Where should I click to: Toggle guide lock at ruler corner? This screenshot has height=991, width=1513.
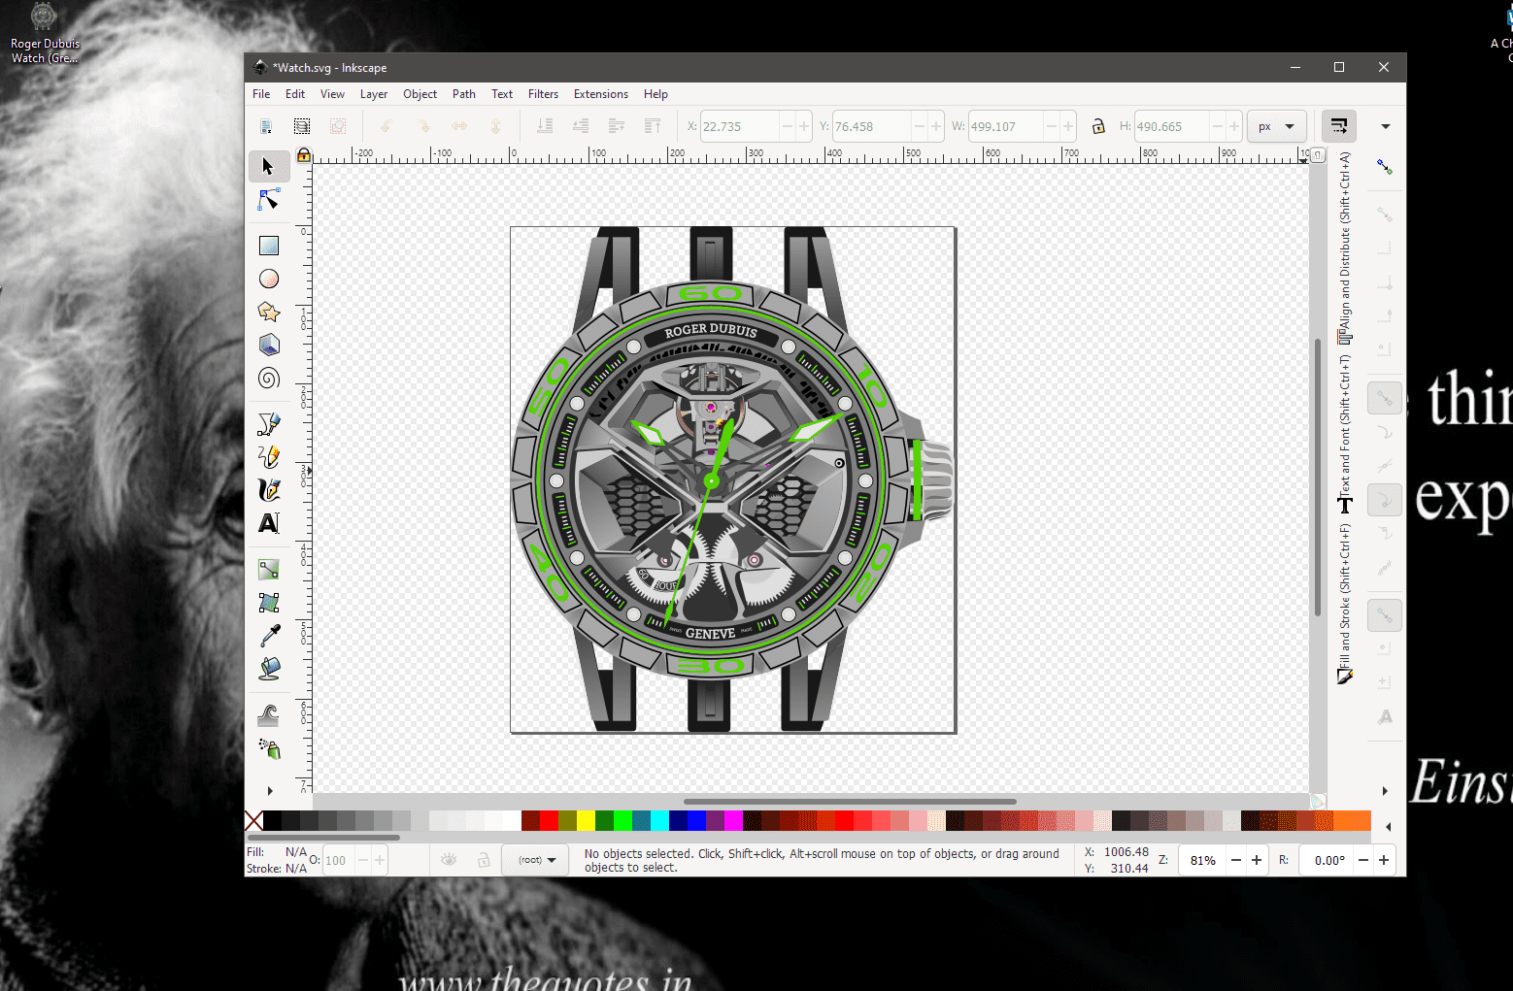pyautogui.click(x=304, y=154)
